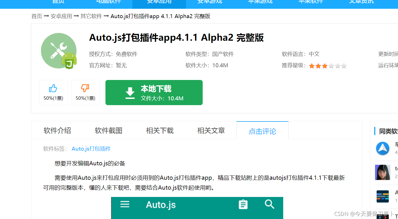Image resolution: width=398 pixels, height=219 pixels.
Task: Click the blue navigation-arrow app icon in the sidebar
Action: (x=383, y=148)
